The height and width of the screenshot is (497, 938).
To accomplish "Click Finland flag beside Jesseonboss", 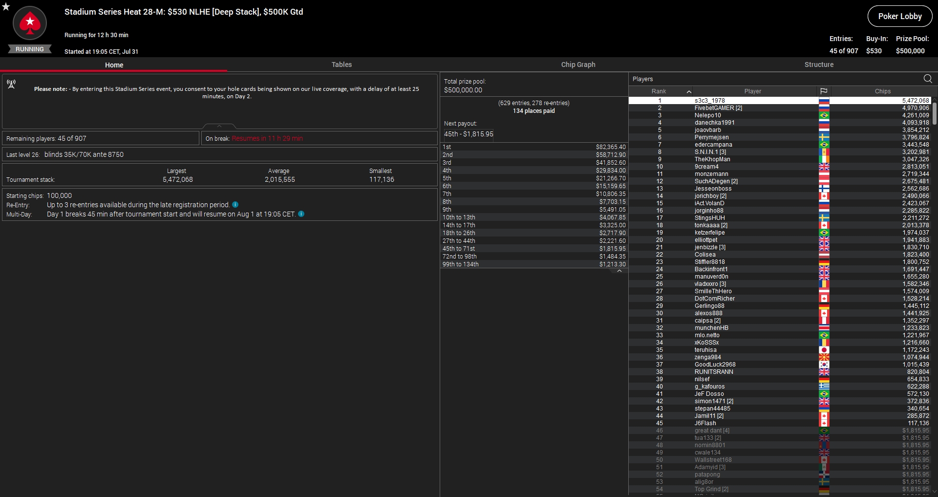I will click(x=824, y=189).
